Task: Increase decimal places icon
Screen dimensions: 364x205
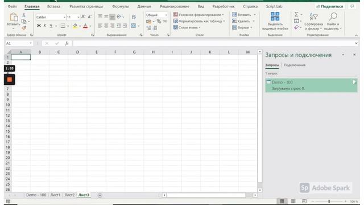Action: coord(148,28)
